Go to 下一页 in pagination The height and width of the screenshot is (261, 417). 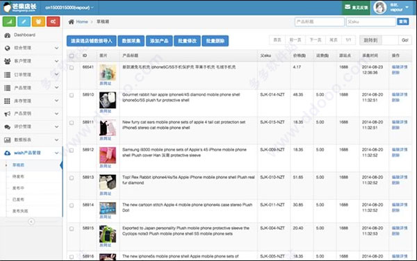[316, 40]
